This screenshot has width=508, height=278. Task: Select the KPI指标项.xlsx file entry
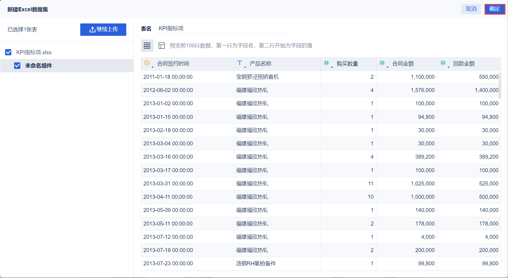34,52
